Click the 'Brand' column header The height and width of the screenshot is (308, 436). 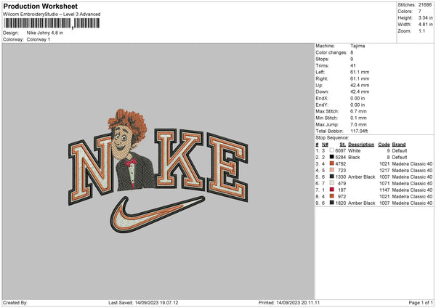click(x=399, y=145)
